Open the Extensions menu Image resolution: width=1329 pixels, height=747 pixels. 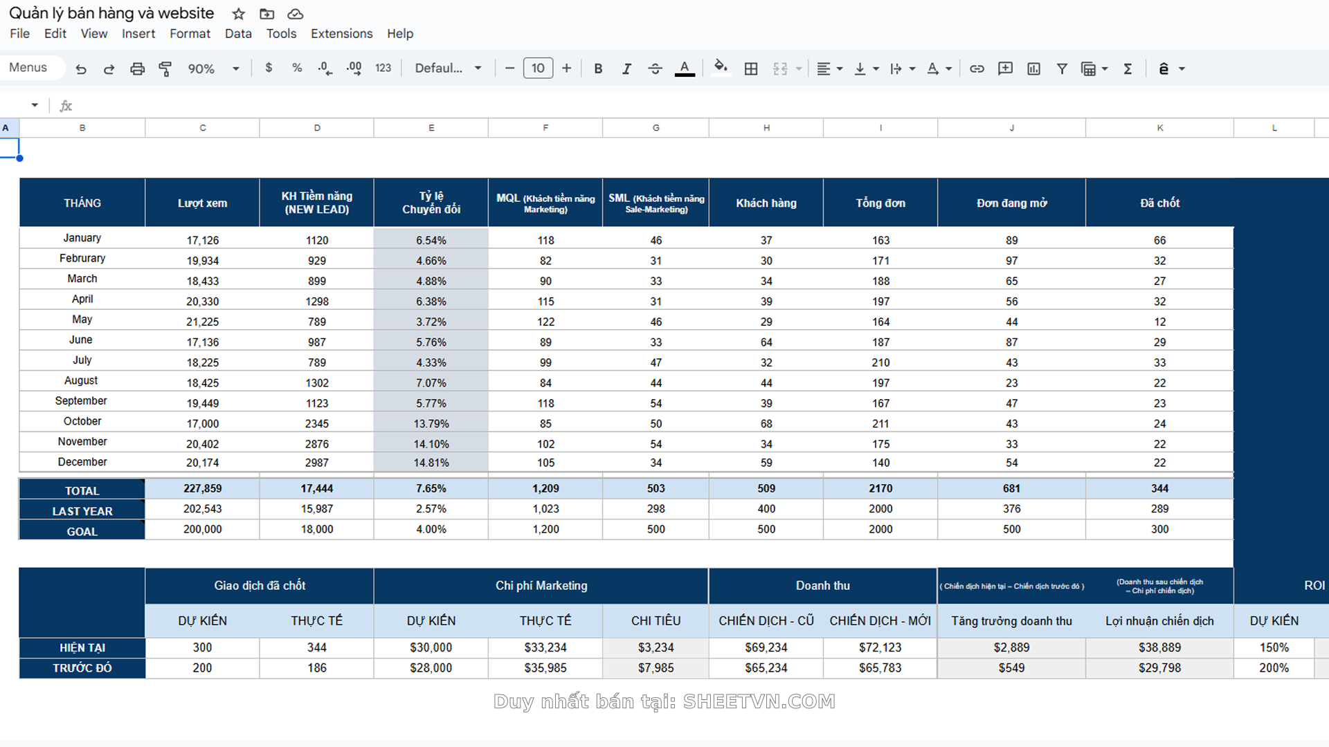pyautogui.click(x=341, y=33)
